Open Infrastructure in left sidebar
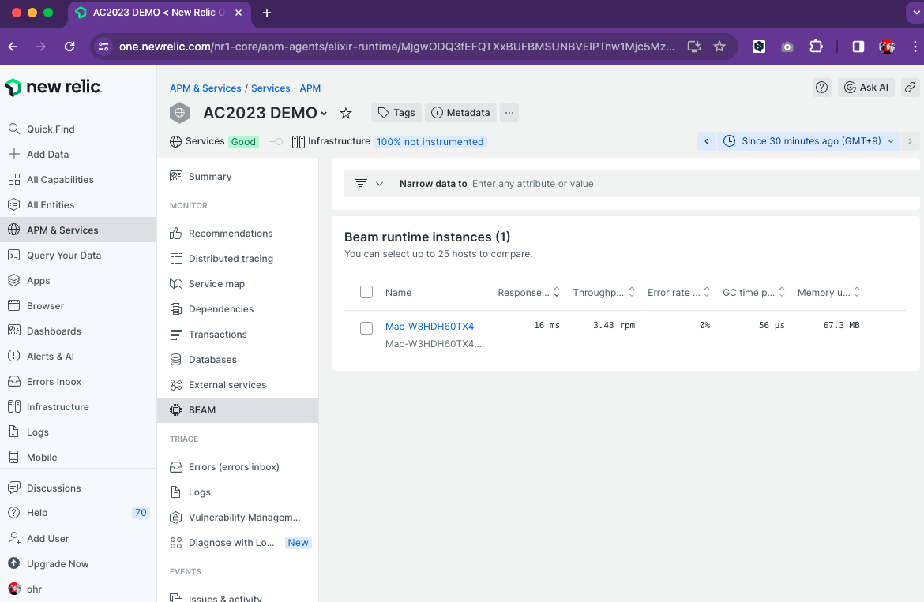Image resolution: width=924 pixels, height=602 pixels. 48,406
